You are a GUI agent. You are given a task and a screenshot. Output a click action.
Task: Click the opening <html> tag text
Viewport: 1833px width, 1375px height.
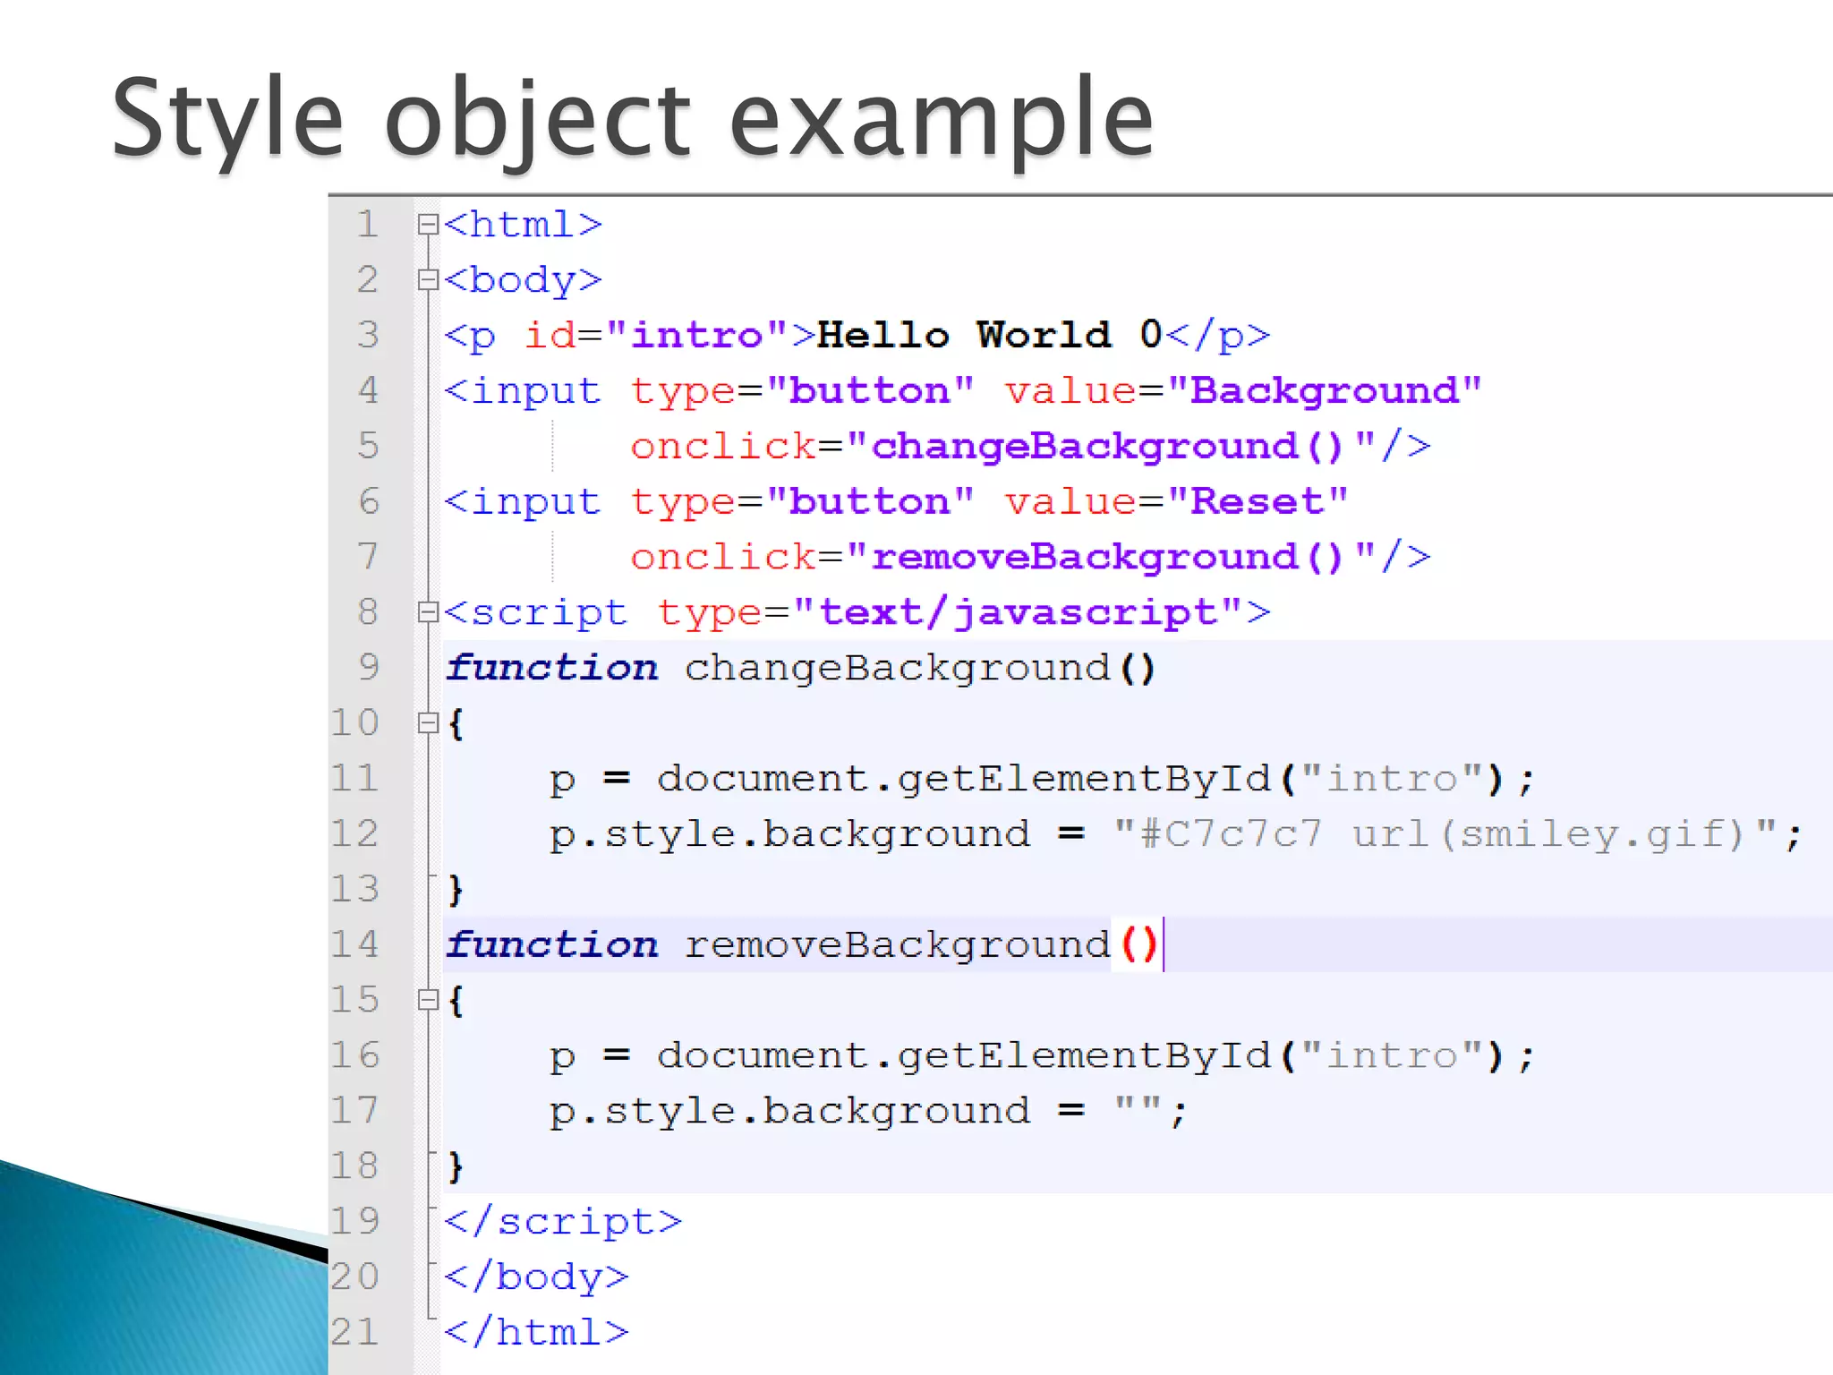[x=523, y=225]
